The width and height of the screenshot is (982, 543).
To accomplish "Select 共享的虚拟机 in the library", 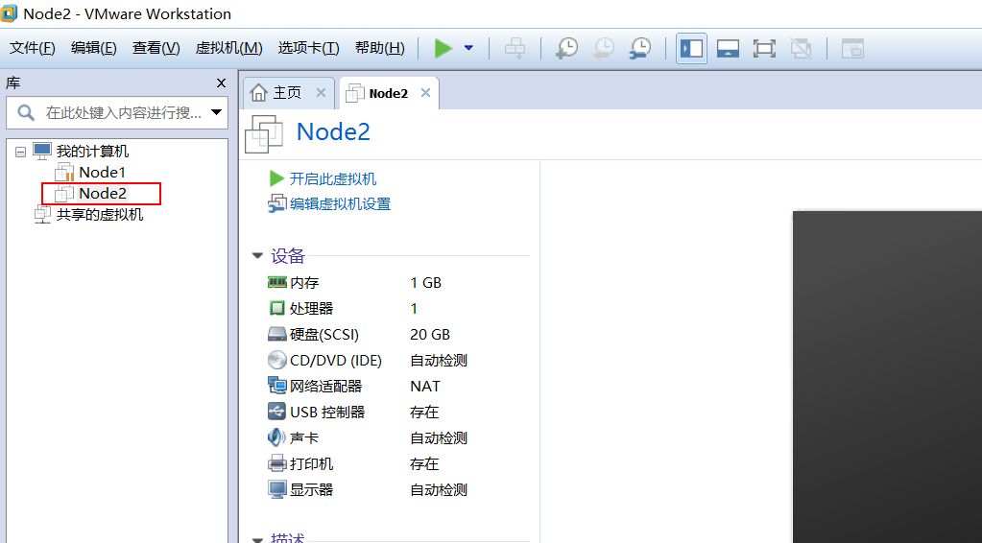I will click(99, 215).
